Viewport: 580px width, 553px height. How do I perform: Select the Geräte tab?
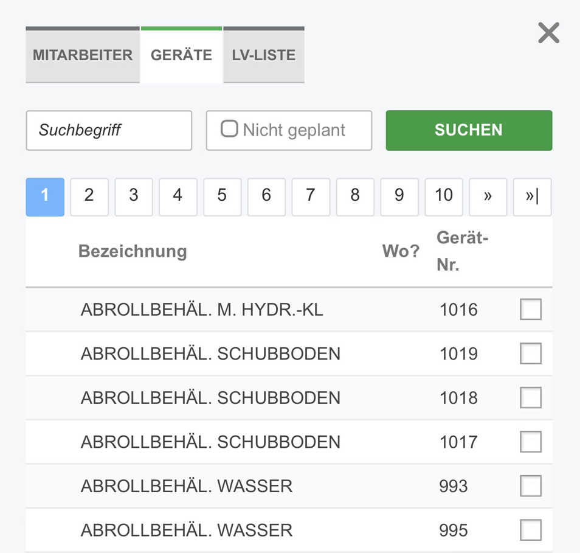pos(181,55)
